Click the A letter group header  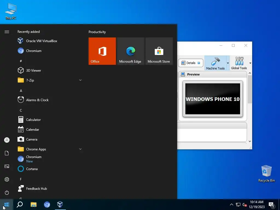coord(21,91)
